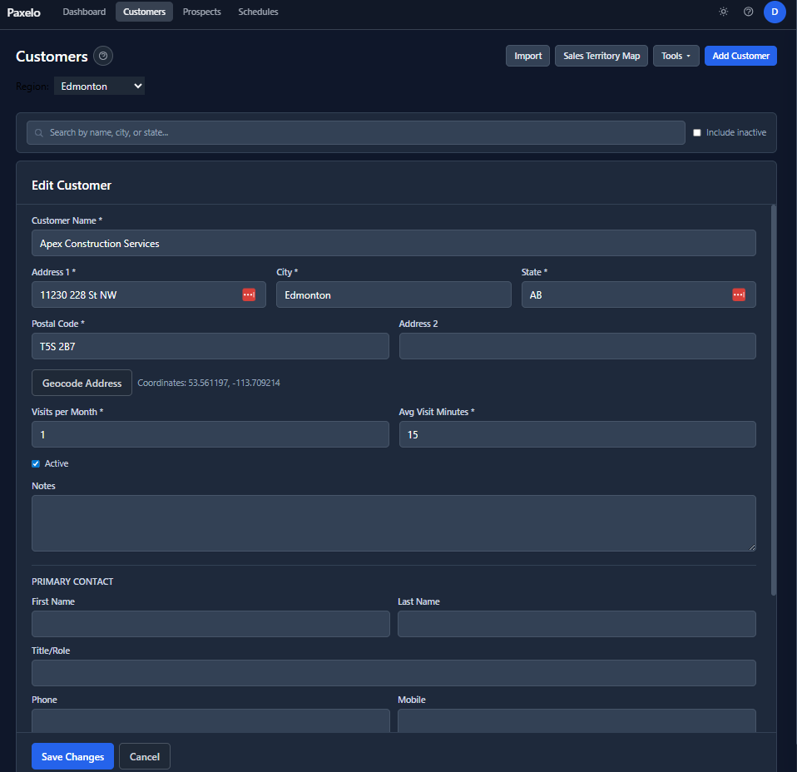This screenshot has height=772, width=797.
Task: Click the Geocode Address button
Action: (x=82, y=382)
